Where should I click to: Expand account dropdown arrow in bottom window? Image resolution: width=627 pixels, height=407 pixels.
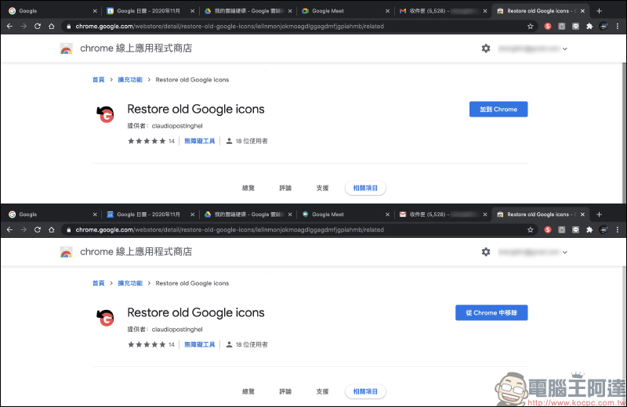[x=564, y=253]
